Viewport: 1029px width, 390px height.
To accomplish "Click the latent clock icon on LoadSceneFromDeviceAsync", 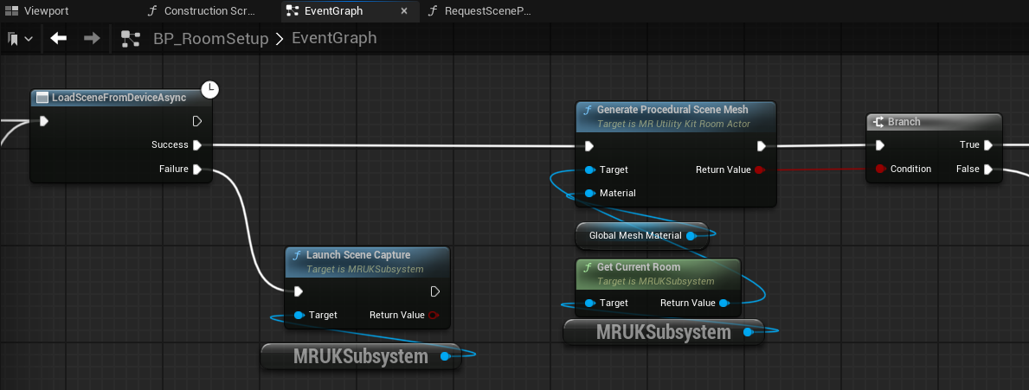I will point(209,88).
